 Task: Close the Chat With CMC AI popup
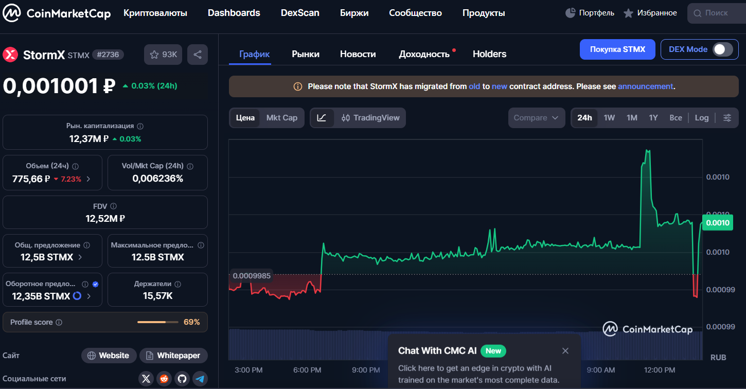tap(565, 351)
